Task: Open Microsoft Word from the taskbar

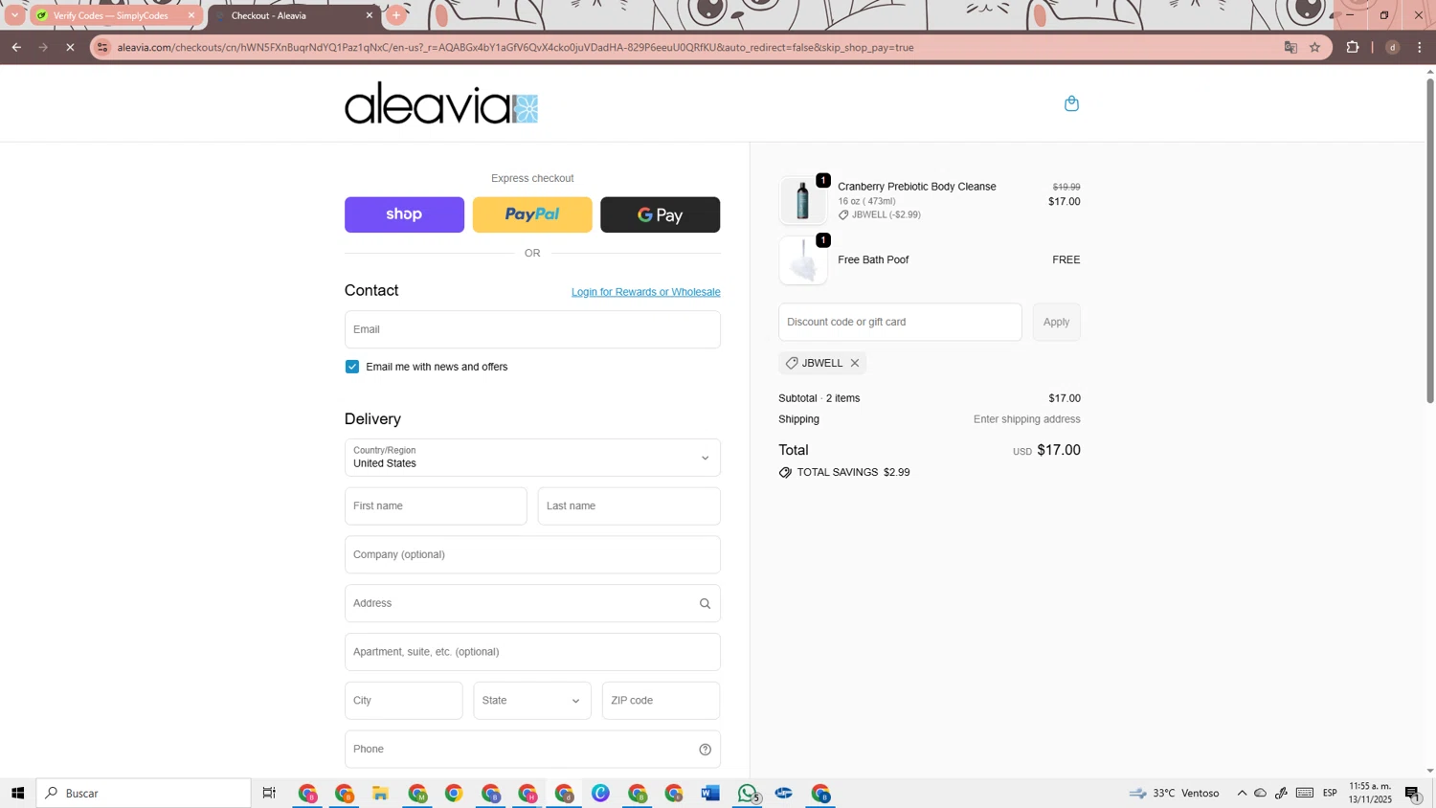Action: point(710,793)
